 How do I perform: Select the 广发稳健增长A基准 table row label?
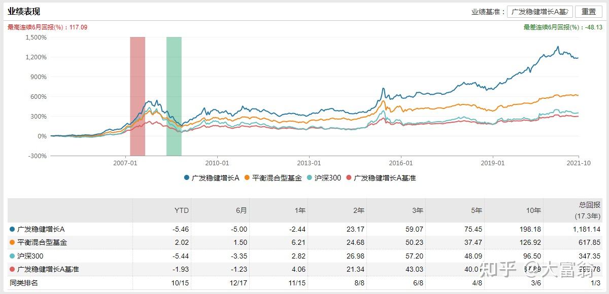pos(48,269)
